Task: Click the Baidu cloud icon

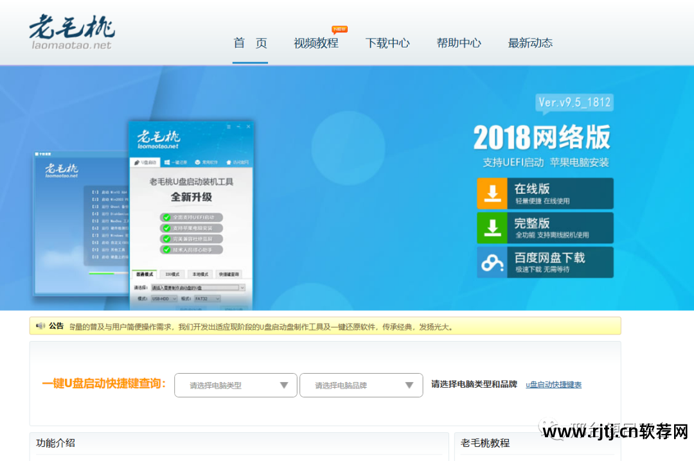Action: pos(492,263)
